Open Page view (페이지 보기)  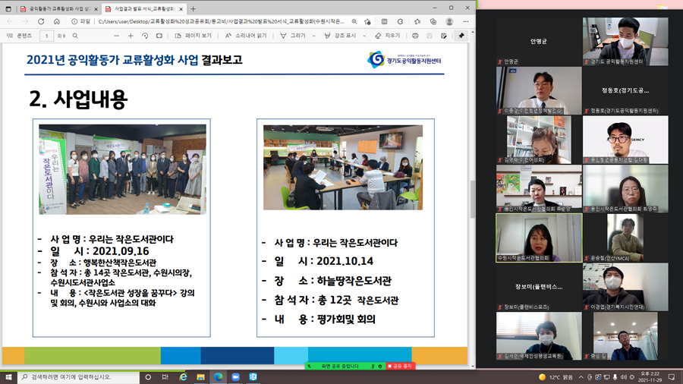click(x=193, y=36)
